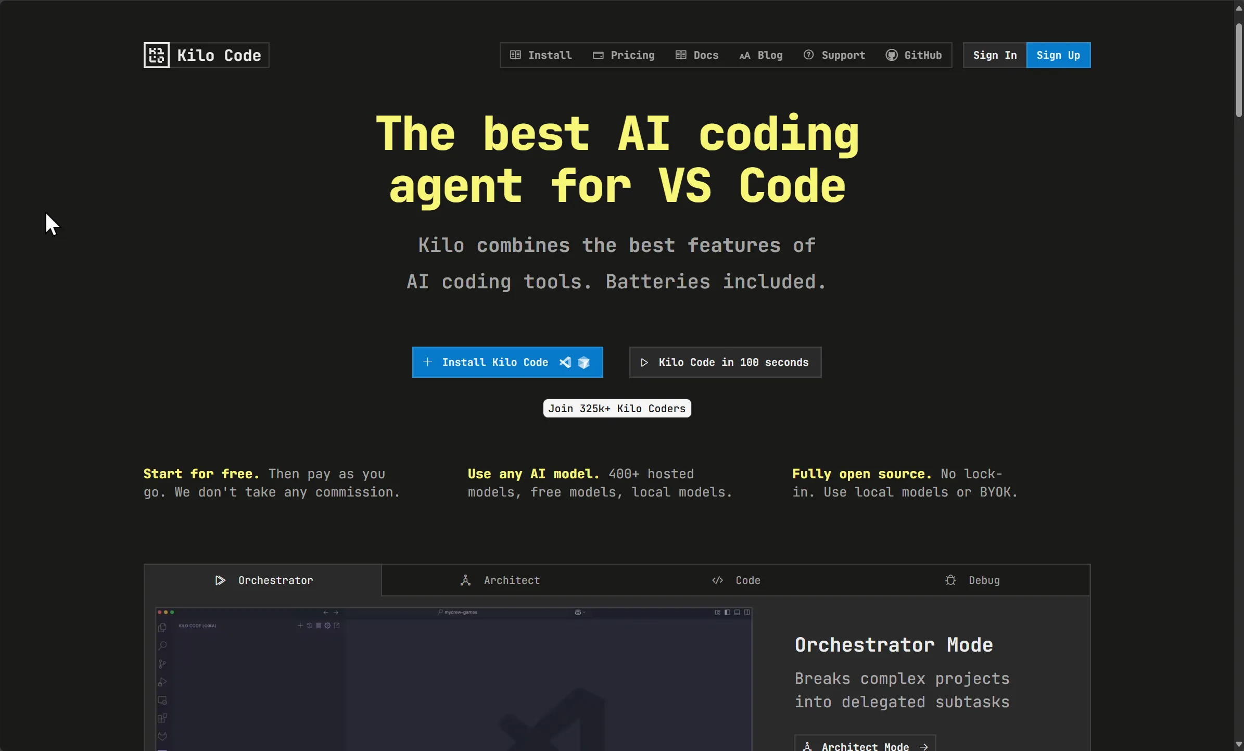The height and width of the screenshot is (751, 1244).
Task: Click Customize Layout icon in demo title bar
Action: [718, 613]
